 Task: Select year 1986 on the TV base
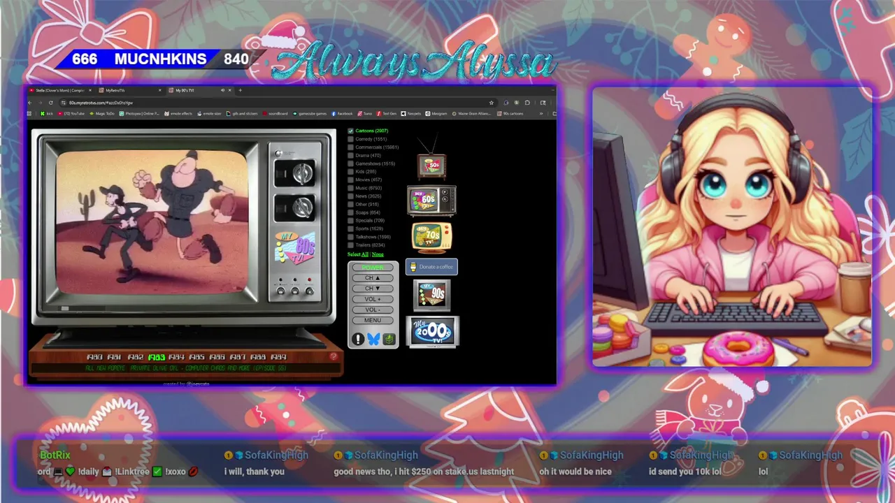217,357
